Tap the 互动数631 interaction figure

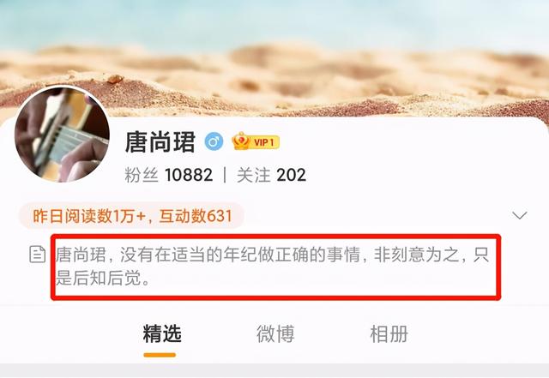(196, 216)
